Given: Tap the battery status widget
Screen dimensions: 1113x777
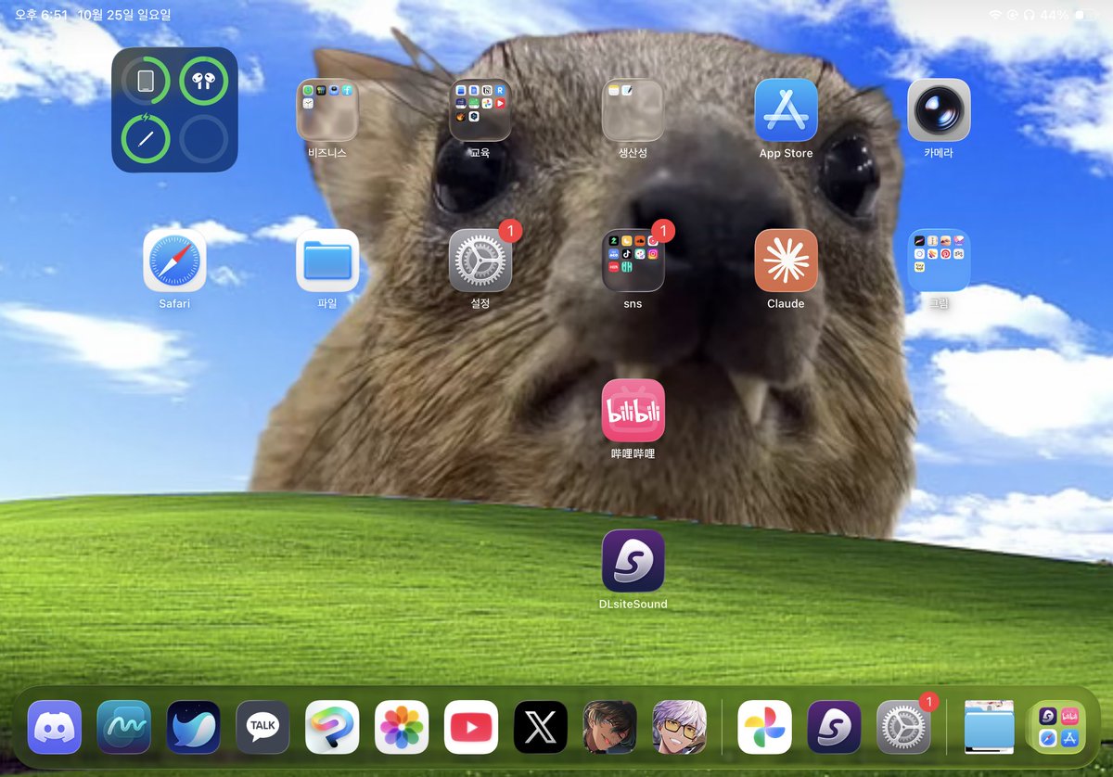Looking at the screenshot, I should [174, 109].
